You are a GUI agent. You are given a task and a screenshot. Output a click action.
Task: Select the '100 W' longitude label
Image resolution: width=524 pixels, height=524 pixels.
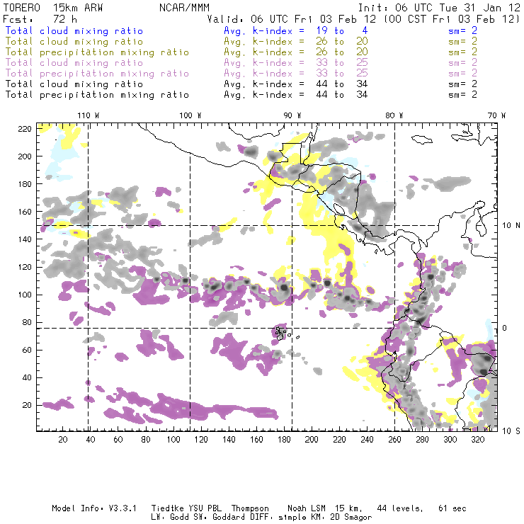point(190,115)
